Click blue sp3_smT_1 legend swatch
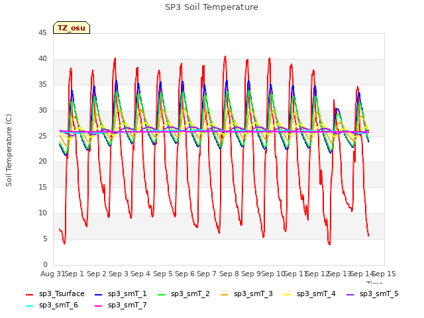424x318 pixels. pos(99,294)
